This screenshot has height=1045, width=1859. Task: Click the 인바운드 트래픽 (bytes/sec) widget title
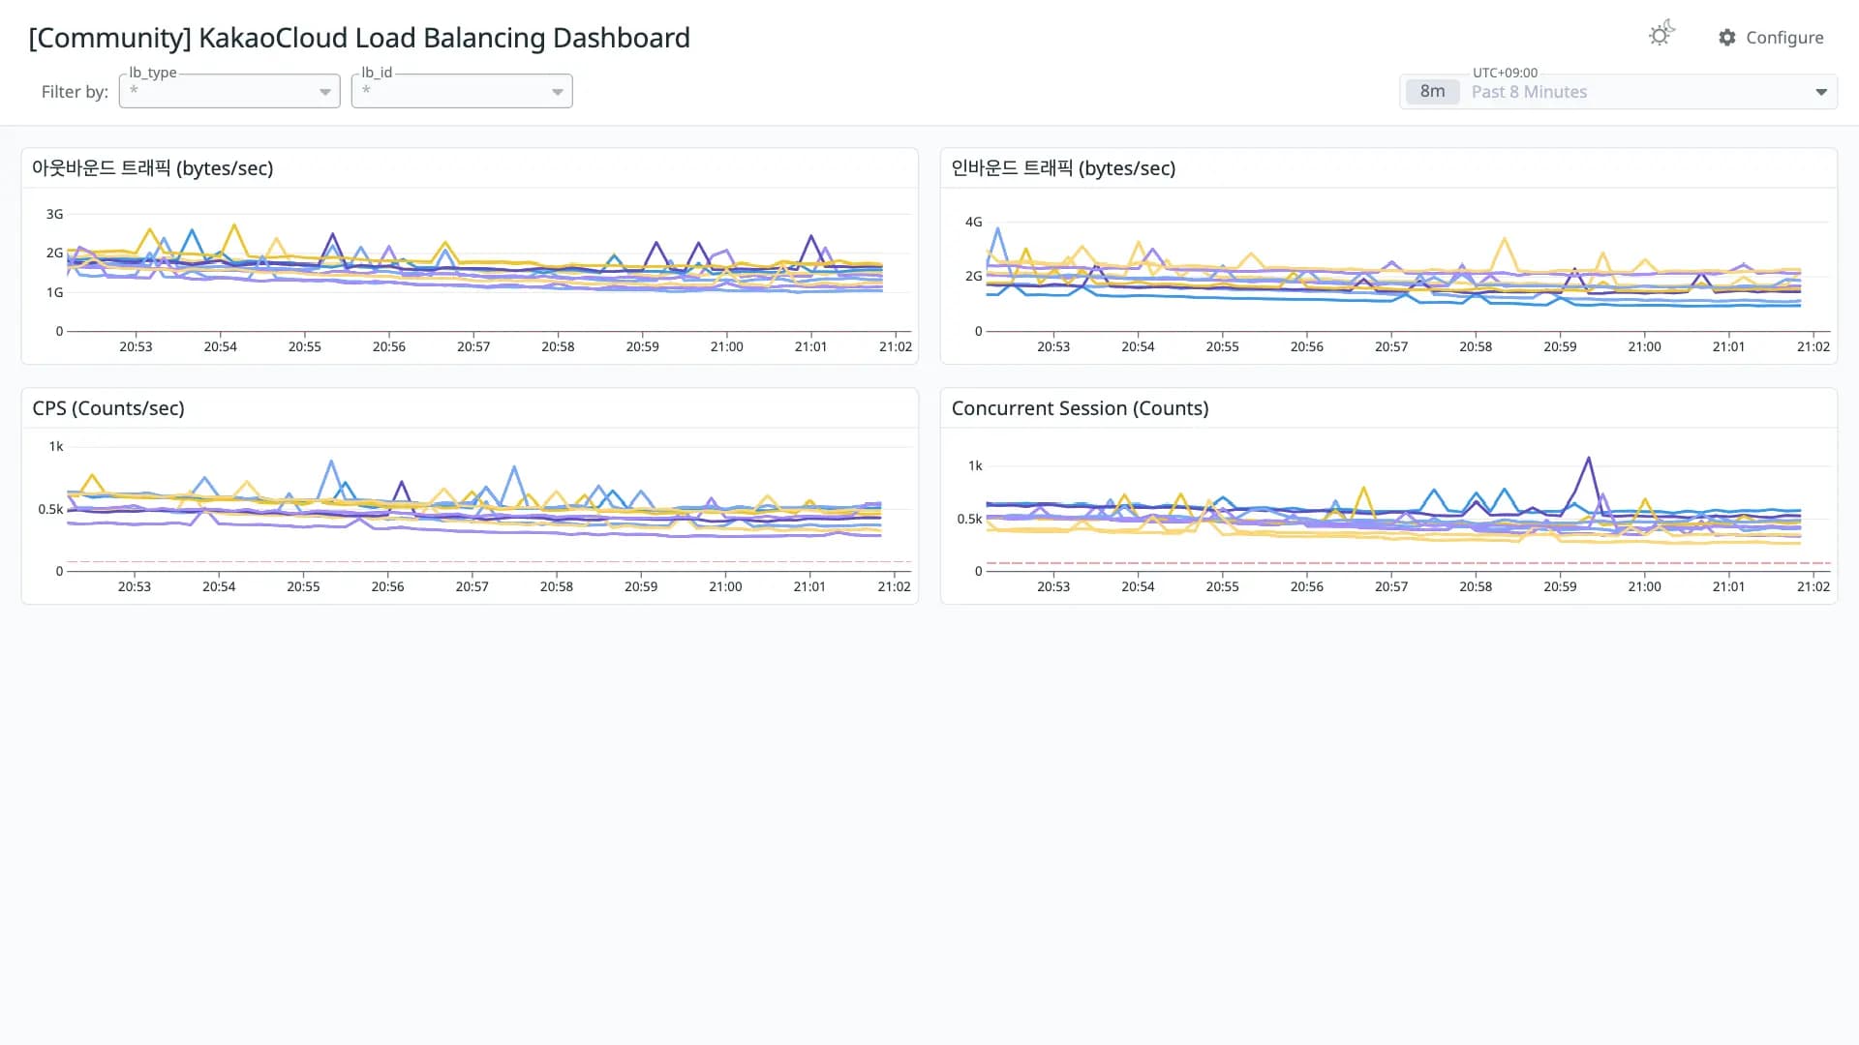coord(1063,168)
